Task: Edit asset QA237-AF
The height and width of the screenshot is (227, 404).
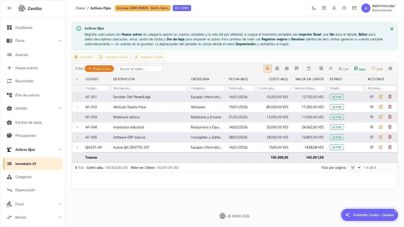Action: pyautogui.click(x=381, y=147)
